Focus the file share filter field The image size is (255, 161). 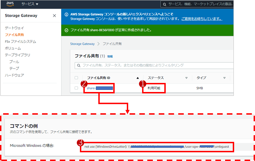[154, 66]
